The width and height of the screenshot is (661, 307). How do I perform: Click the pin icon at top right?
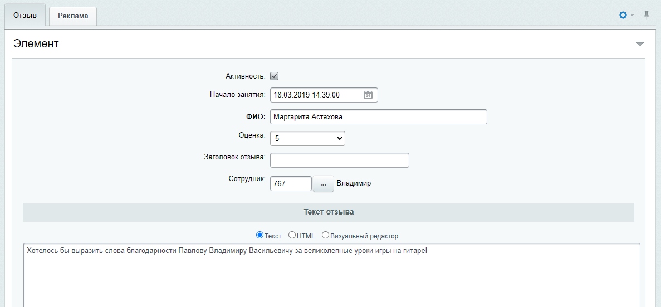[647, 15]
